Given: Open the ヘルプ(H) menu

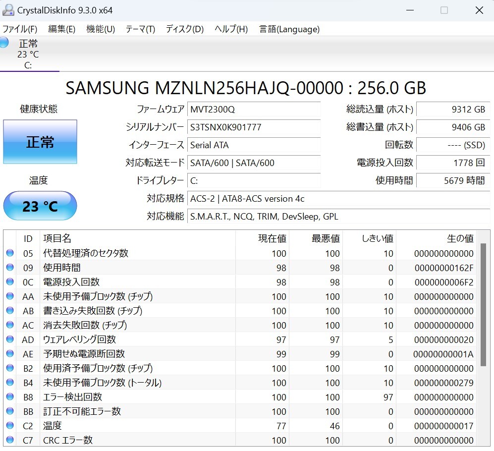Looking at the screenshot, I should 231,29.
